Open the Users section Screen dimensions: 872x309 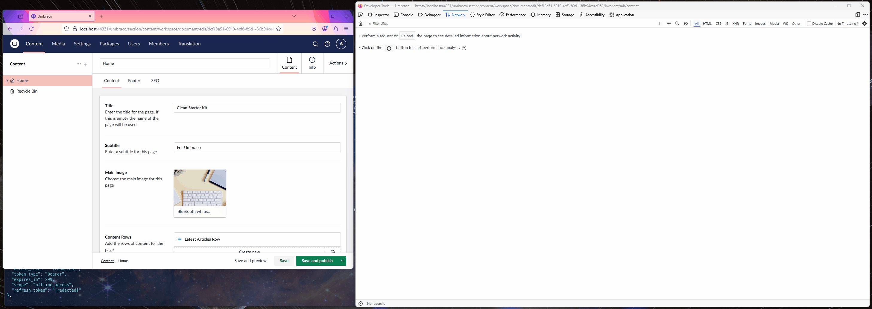(x=134, y=44)
